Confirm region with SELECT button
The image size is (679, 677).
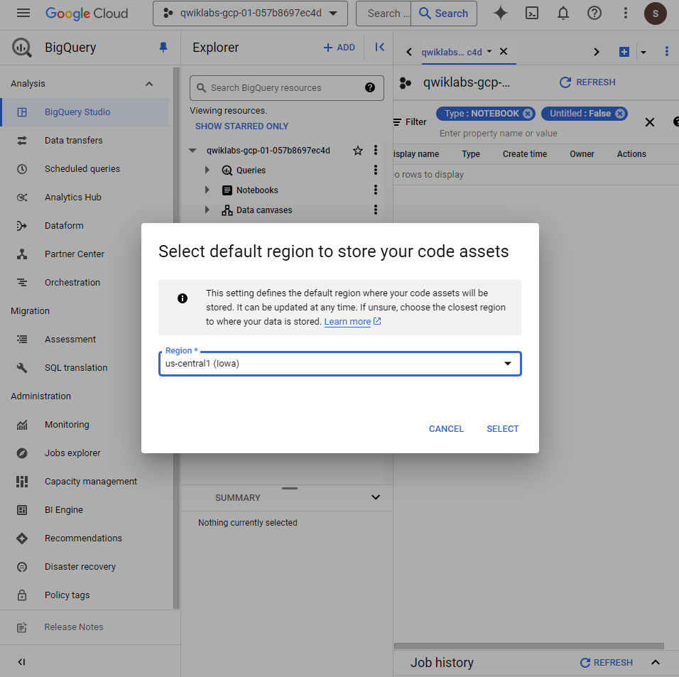[502, 429]
